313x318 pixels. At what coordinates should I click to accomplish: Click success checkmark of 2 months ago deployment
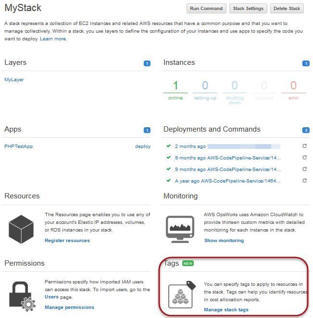[x=168, y=146]
